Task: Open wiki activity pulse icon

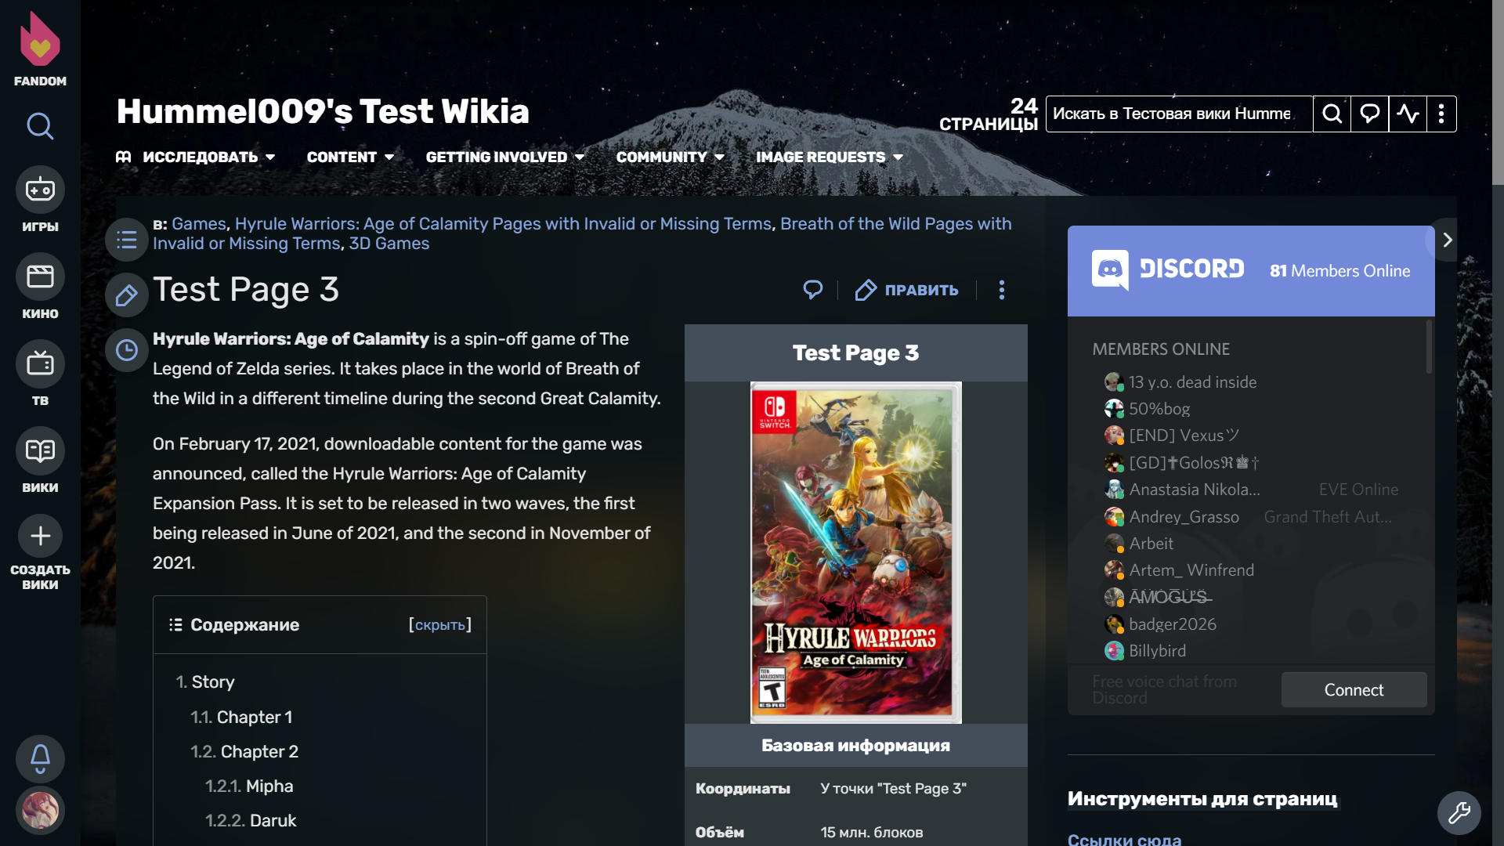Action: (x=1408, y=114)
